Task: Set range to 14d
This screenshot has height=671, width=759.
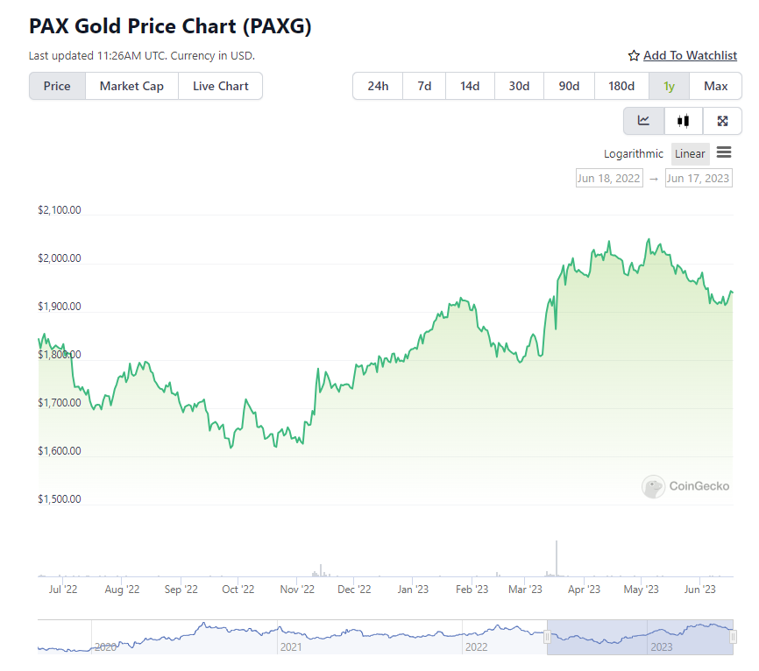Action: click(x=470, y=86)
